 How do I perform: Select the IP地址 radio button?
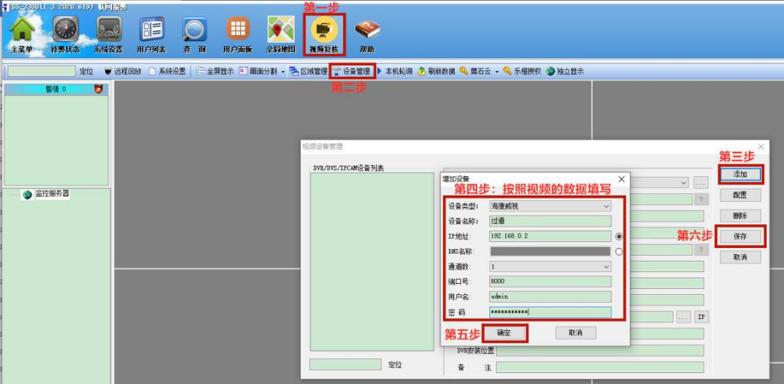click(619, 236)
